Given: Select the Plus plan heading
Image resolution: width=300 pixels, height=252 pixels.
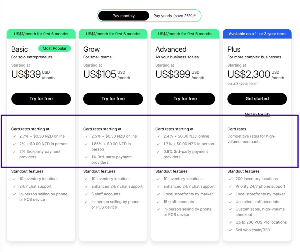Looking at the screenshot, I should point(233,49).
